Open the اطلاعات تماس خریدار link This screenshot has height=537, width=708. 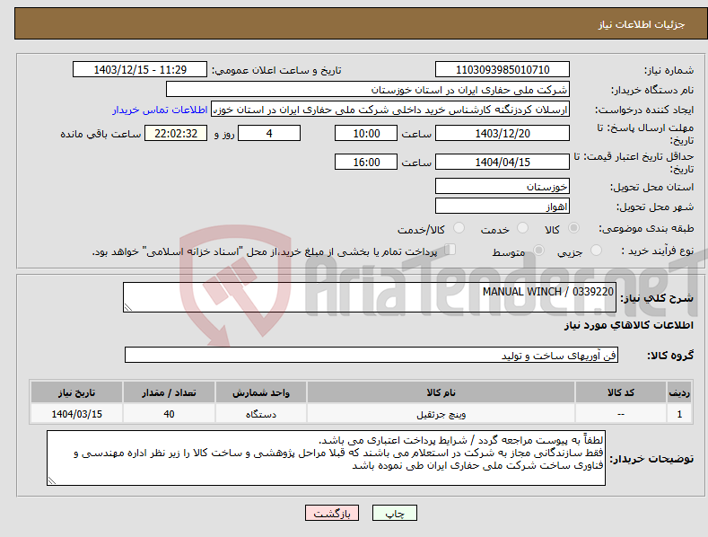point(160,110)
